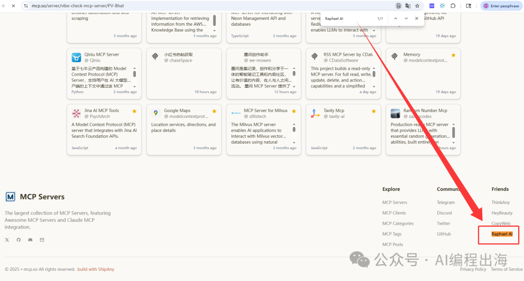
Task: Click the Discord icon in footer
Action: pyautogui.click(x=31, y=240)
